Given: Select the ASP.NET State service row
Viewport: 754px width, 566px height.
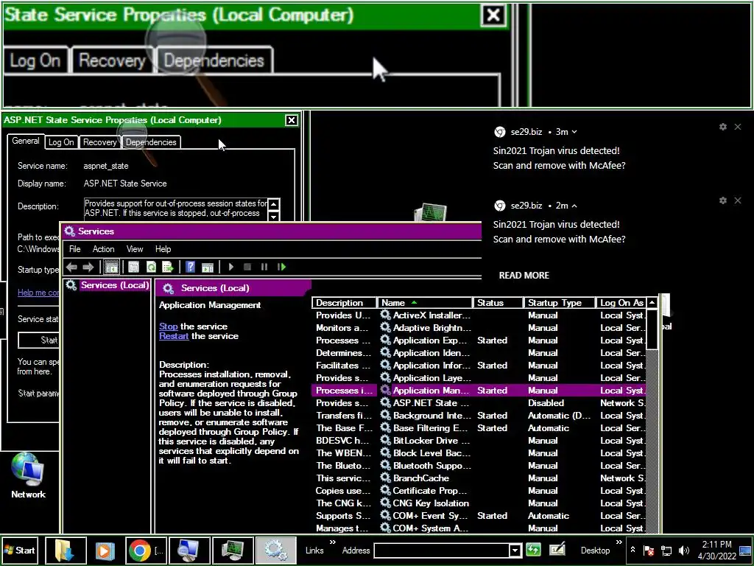Looking at the screenshot, I should 479,403.
